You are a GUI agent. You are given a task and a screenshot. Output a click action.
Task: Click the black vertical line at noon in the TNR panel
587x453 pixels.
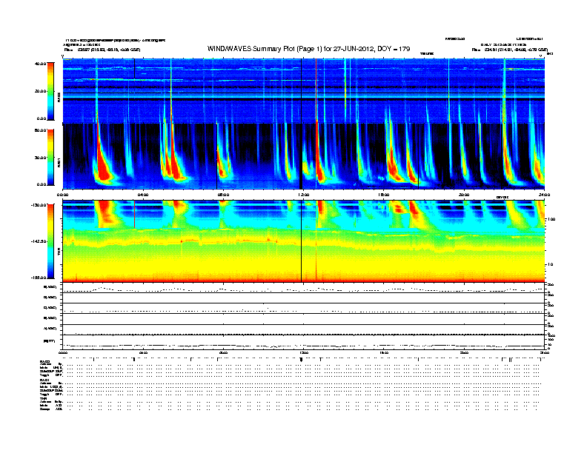(302, 241)
